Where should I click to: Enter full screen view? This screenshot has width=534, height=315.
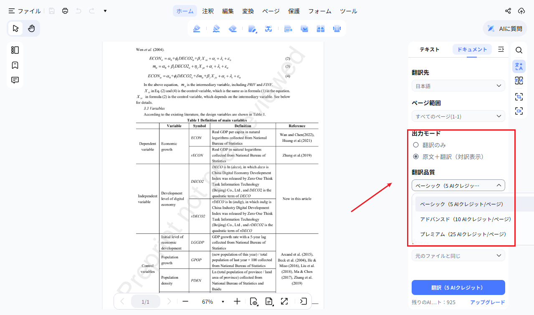[x=284, y=301]
